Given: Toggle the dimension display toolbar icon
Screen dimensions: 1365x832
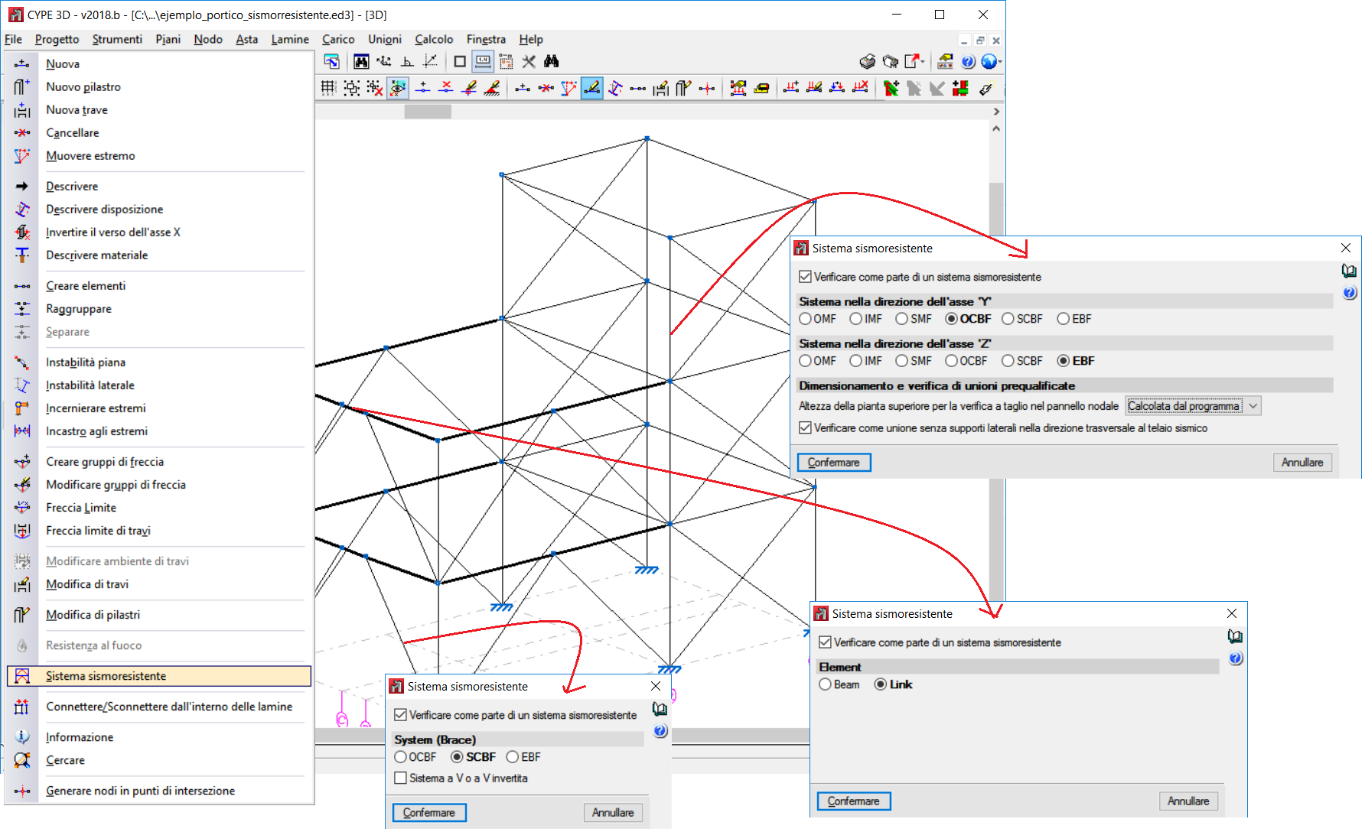Looking at the screenshot, I should click(483, 61).
